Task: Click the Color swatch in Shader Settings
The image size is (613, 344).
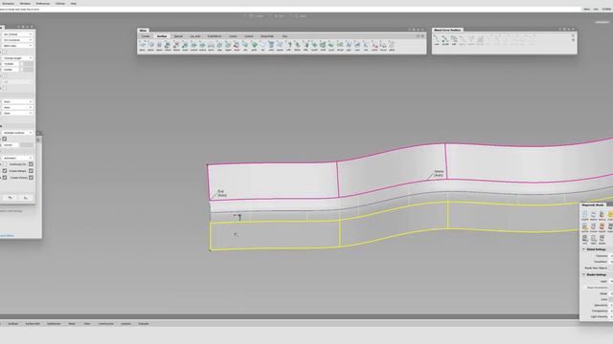Action: 611,299
